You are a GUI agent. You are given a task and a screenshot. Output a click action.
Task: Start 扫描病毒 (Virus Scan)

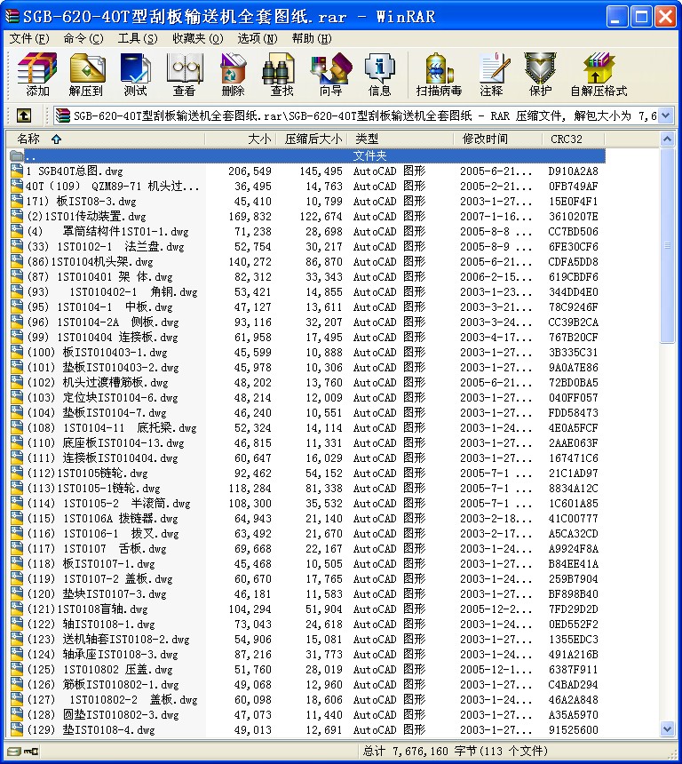coord(439,75)
